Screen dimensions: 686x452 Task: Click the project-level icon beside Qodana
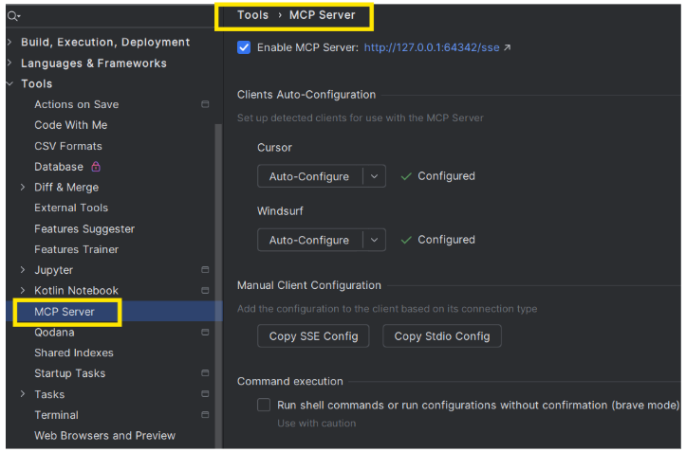point(205,333)
